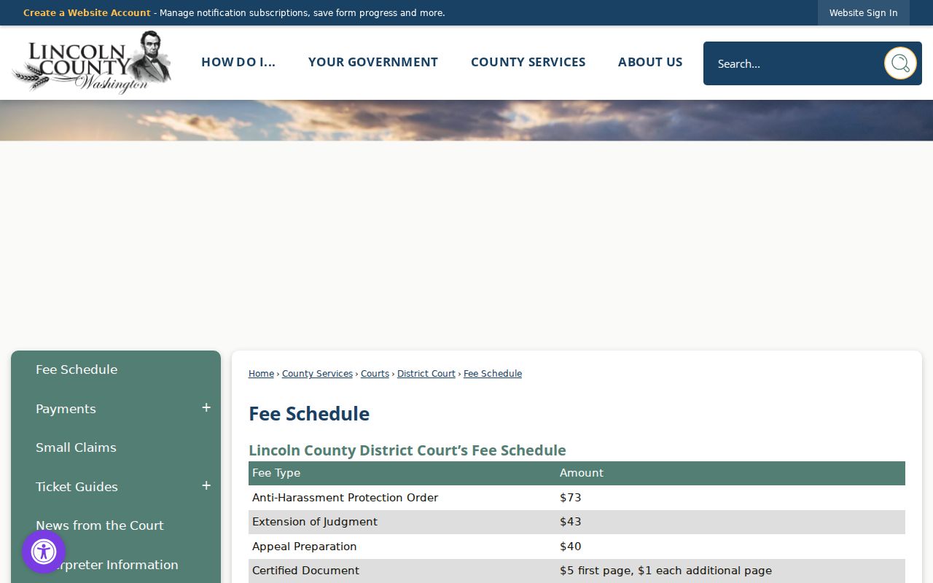This screenshot has height=583, width=933.
Task: Click Appeal Preparation row text
Action: coord(305,547)
